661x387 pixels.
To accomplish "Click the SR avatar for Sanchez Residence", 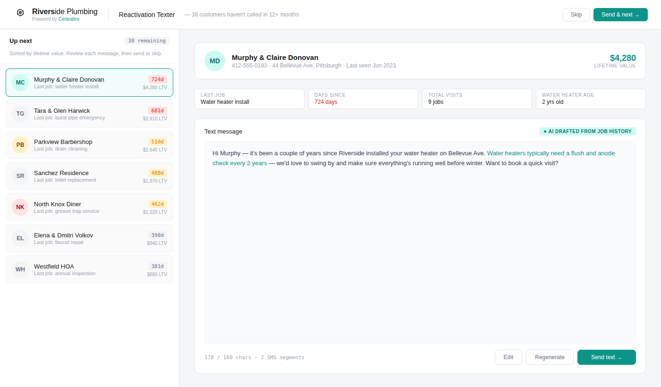I will coord(20,176).
